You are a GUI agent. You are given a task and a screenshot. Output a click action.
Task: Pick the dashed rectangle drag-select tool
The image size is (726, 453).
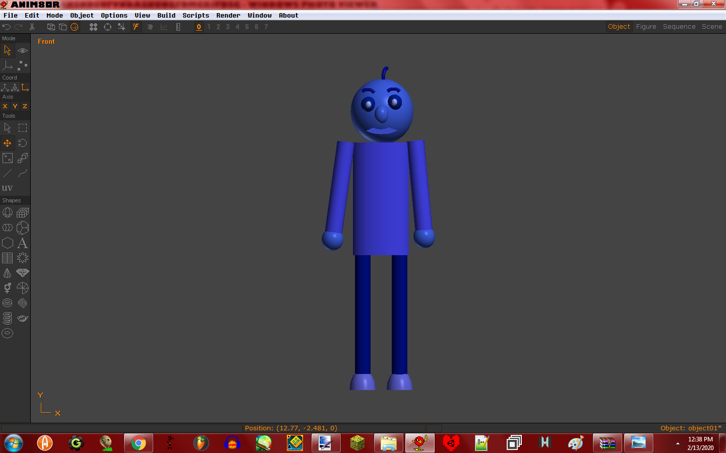(x=23, y=128)
